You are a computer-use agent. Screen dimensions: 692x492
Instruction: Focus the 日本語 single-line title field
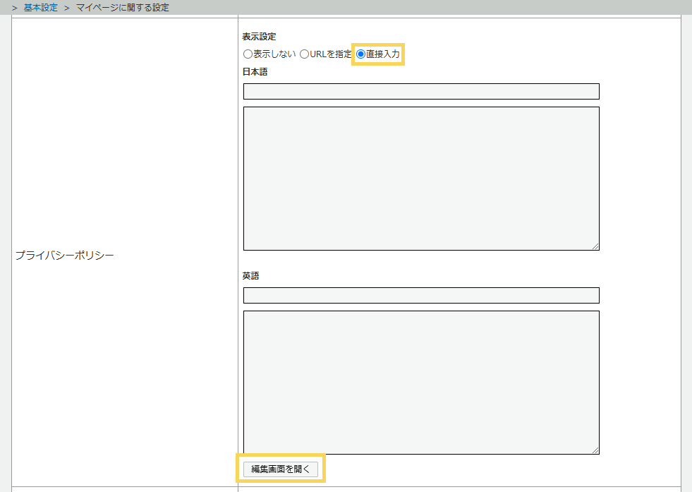[421, 92]
